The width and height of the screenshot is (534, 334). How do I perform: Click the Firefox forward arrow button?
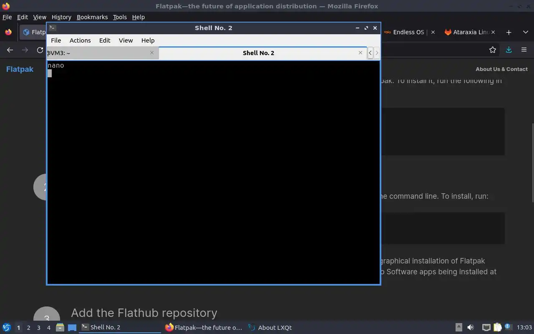[25, 50]
